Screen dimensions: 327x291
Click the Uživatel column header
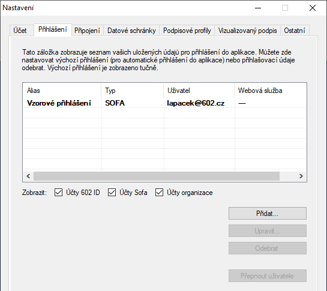199,91
